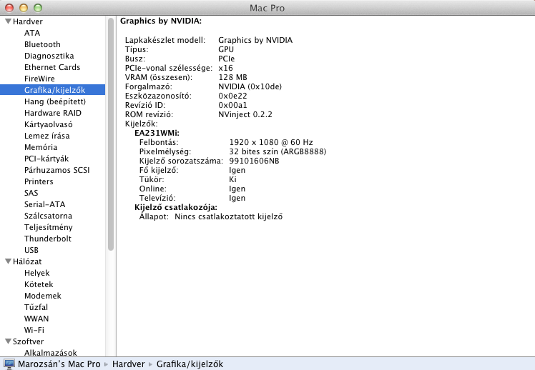The height and width of the screenshot is (370, 535).
Task: Collapse the Szoftver section triangle
Action: pyautogui.click(x=8, y=341)
